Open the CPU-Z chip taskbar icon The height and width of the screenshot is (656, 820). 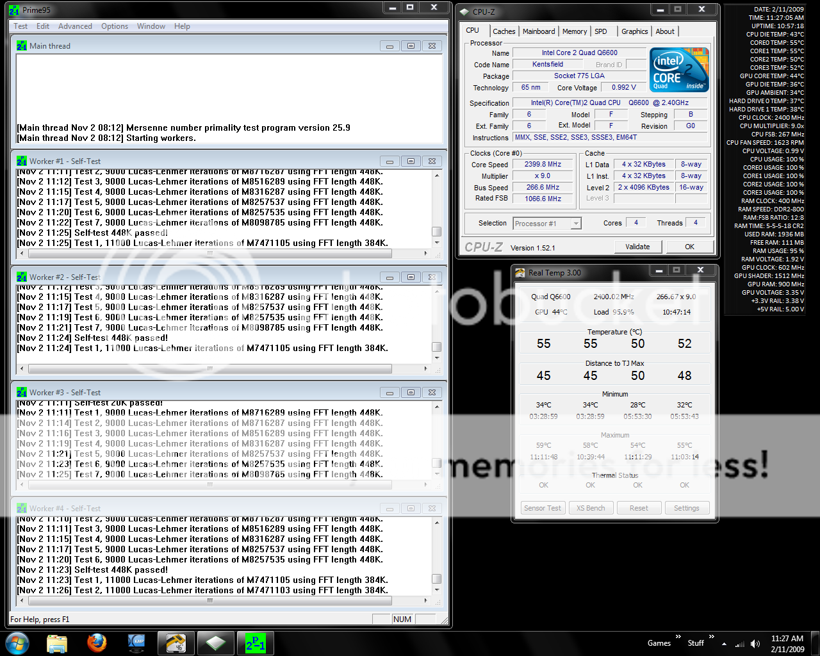pos(216,643)
